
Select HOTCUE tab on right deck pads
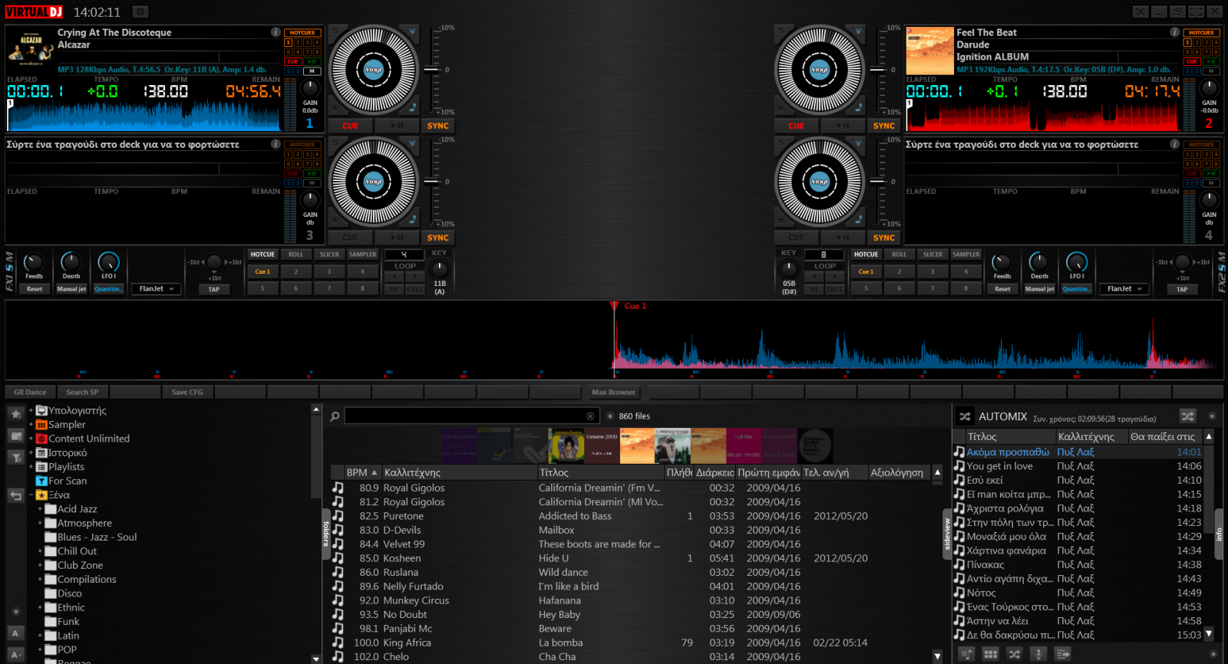tap(866, 255)
